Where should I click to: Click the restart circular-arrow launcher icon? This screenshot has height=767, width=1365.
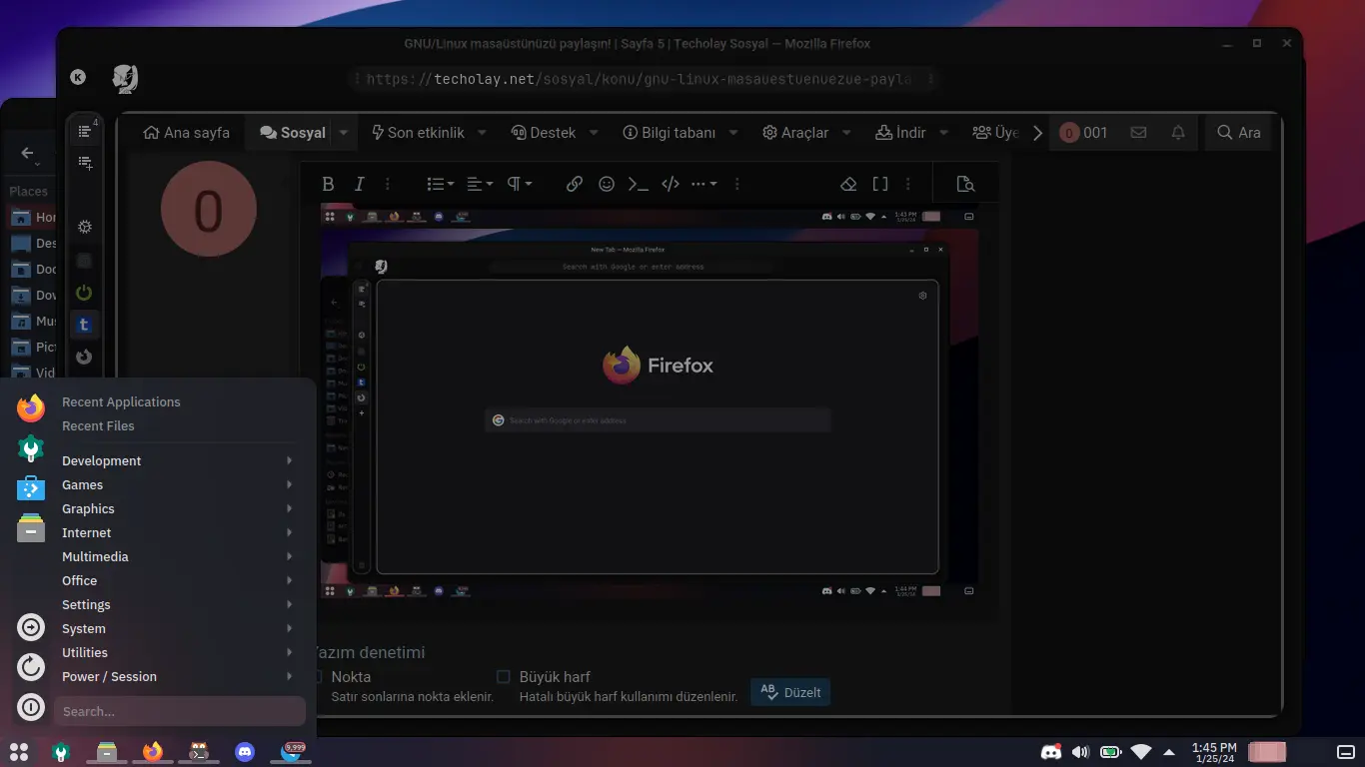[31, 667]
